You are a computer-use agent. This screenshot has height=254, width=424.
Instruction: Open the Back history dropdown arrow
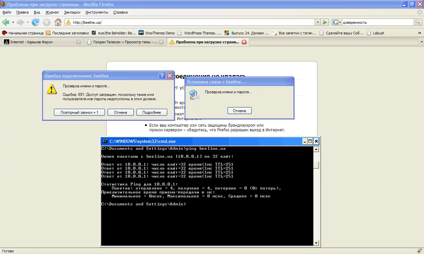pos(13,22)
